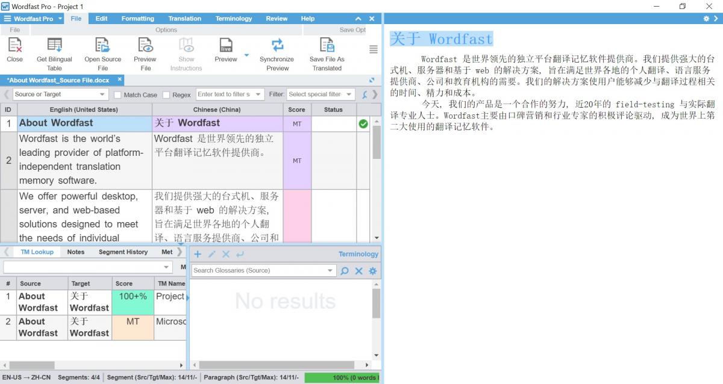Show more tabs with the right chevron after Met

point(180,252)
